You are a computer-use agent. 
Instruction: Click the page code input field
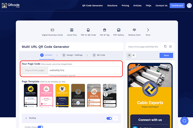84,70
